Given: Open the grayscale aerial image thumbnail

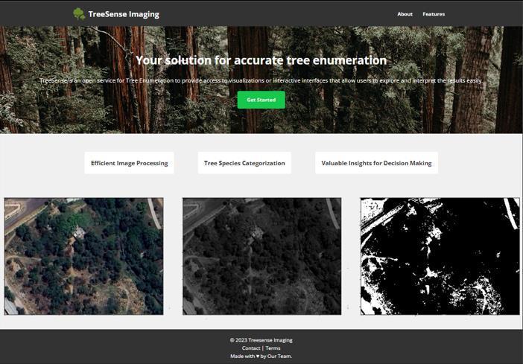Looking at the screenshot, I should 261,256.
